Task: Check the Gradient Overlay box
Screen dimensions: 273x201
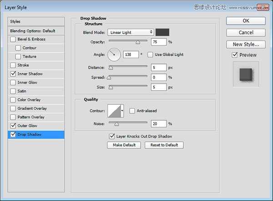Action: pyautogui.click(x=13, y=108)
